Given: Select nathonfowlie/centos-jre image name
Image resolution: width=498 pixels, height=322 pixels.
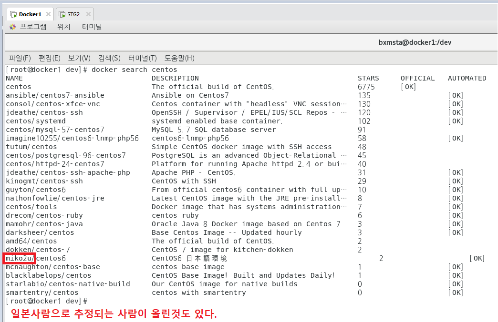Looking at the screenshot, I should tap(55, 198).
